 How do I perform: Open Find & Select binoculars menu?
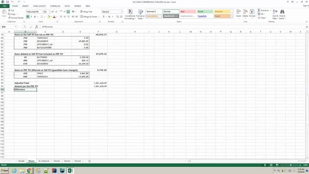(x=282, y=14)
